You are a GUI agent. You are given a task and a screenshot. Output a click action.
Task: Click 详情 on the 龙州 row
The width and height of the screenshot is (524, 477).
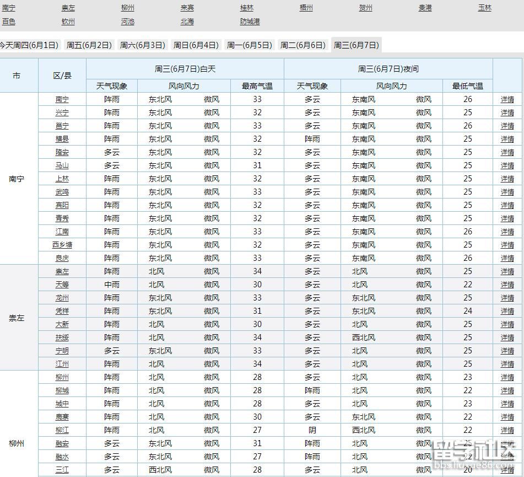point(506,298)
